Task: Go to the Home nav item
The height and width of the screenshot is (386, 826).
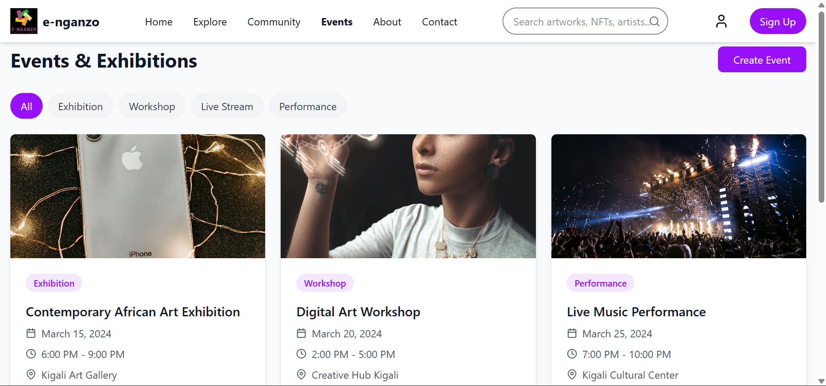Action: [159, 22]
